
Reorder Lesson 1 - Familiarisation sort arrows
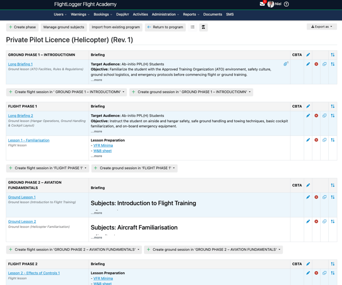click(333, 140)
